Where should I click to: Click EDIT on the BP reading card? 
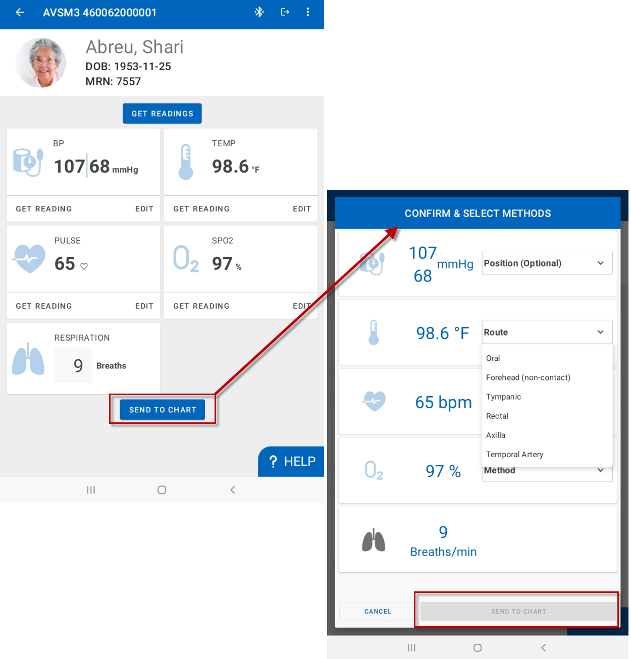coord(144,208)
